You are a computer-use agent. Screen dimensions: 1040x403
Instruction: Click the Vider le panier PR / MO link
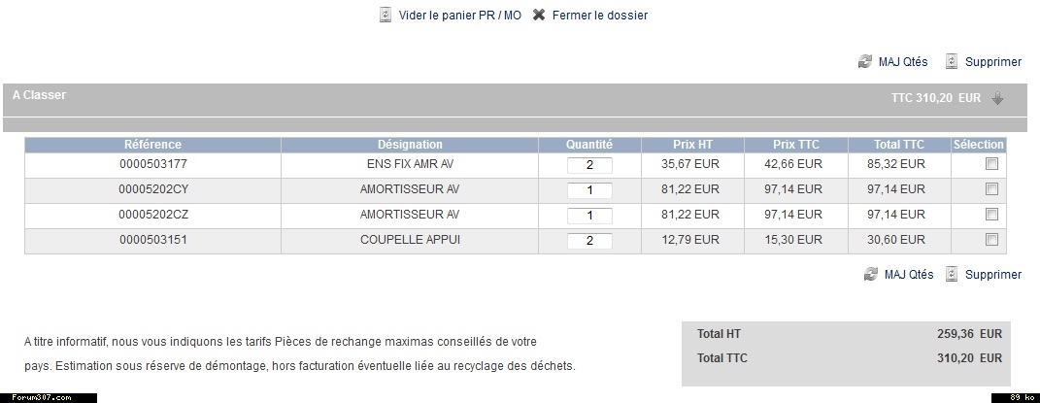pyautogui.click(x=459, y=16)
